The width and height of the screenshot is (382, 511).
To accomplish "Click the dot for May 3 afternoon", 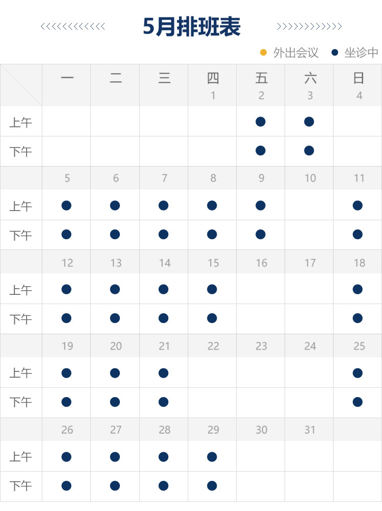I will tap(309, 151).
